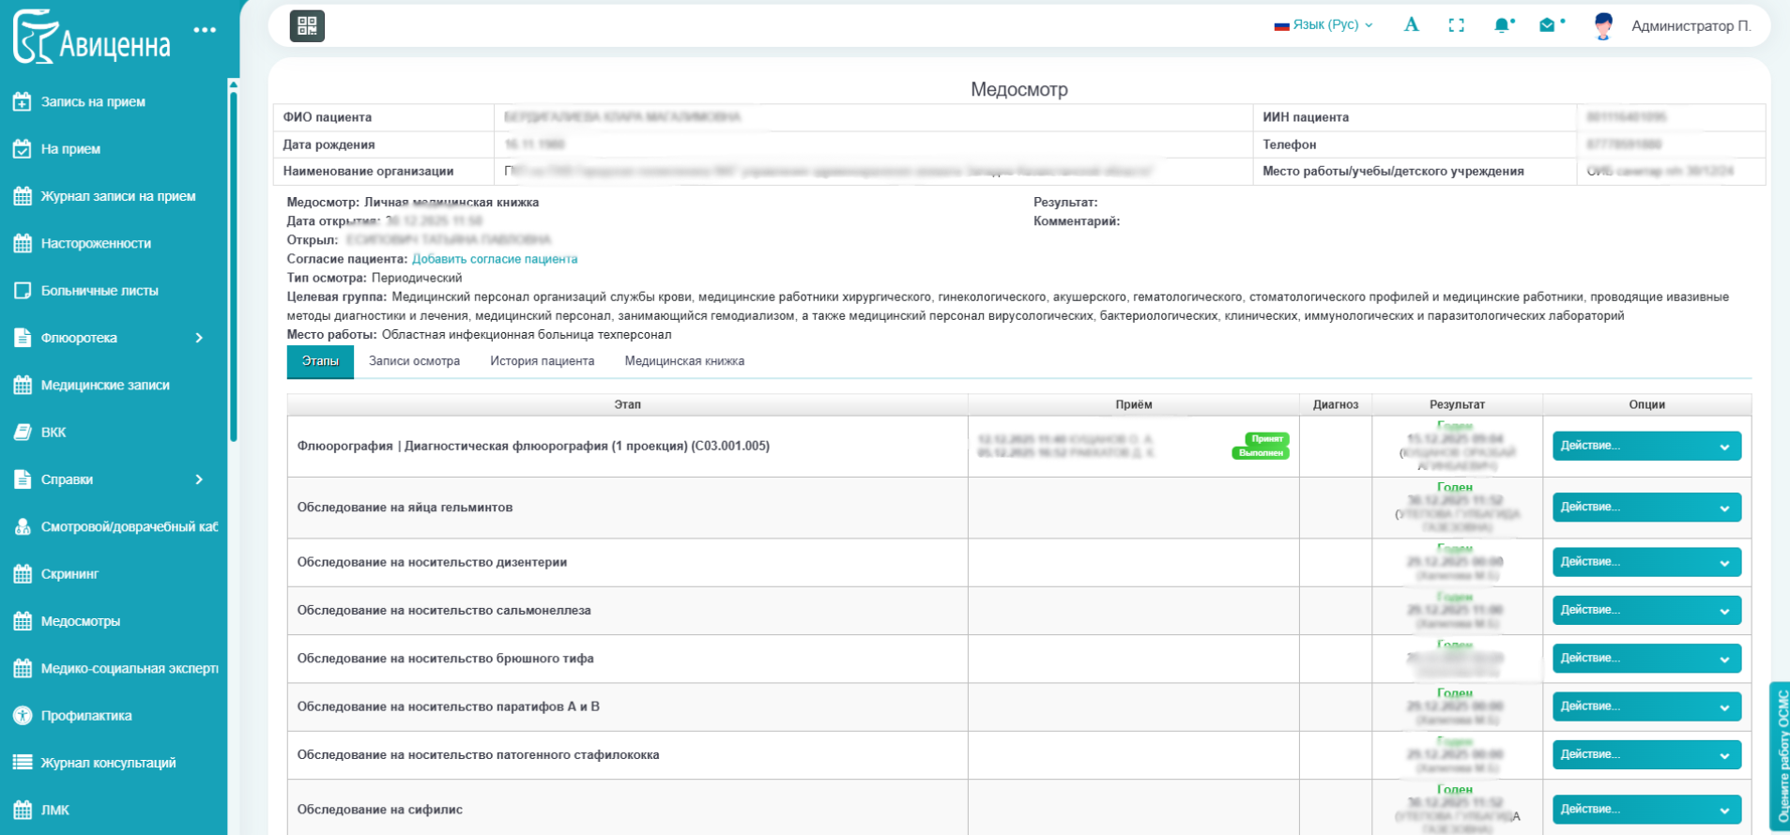Open 'Действие...' dropdown for сифилис row
1790x835 pixels.
(x=1646, y=810)
